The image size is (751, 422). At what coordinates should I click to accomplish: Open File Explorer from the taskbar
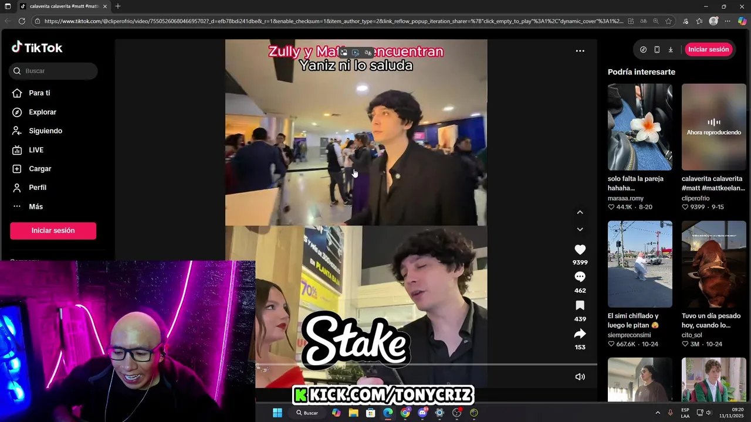pyautogui.click(x=353, y=413)
